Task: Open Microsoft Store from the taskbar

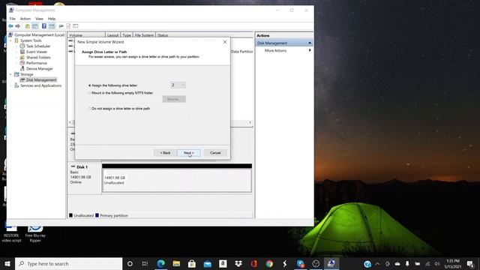Action: tap(192, 263)
